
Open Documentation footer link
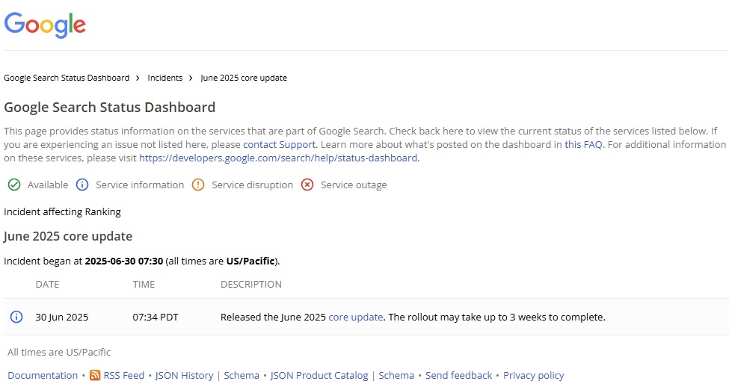pos(43,376)
